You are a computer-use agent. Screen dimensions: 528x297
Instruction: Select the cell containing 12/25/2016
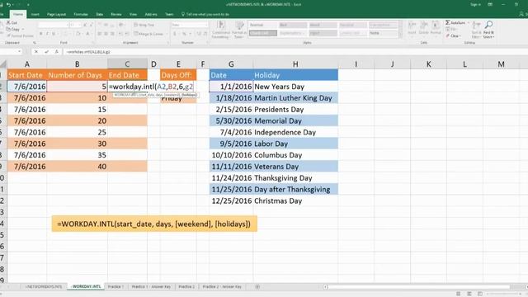231,201
